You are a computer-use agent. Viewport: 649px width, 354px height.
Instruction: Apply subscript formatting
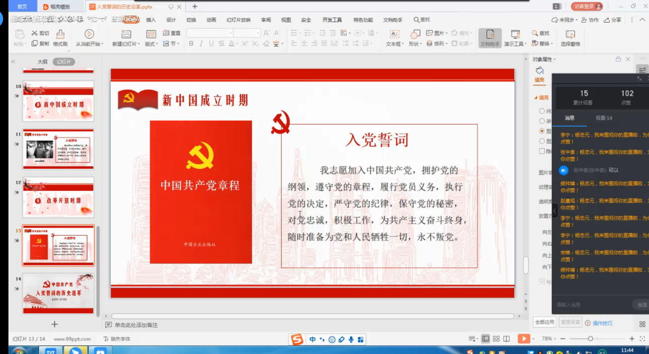pyautogui.click(x=255, y=44)
